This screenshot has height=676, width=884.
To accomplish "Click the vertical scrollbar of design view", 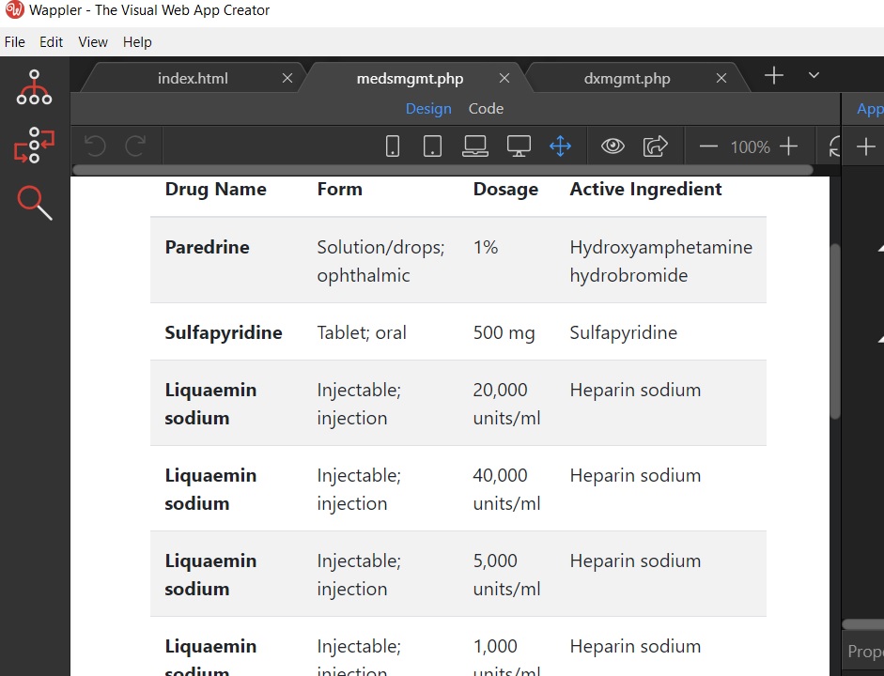I will 835,330.
